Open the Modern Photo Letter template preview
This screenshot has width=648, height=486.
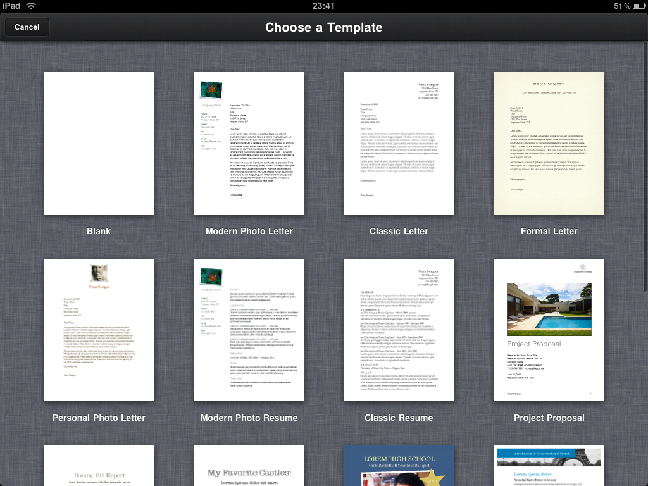(x=249, y=143)
